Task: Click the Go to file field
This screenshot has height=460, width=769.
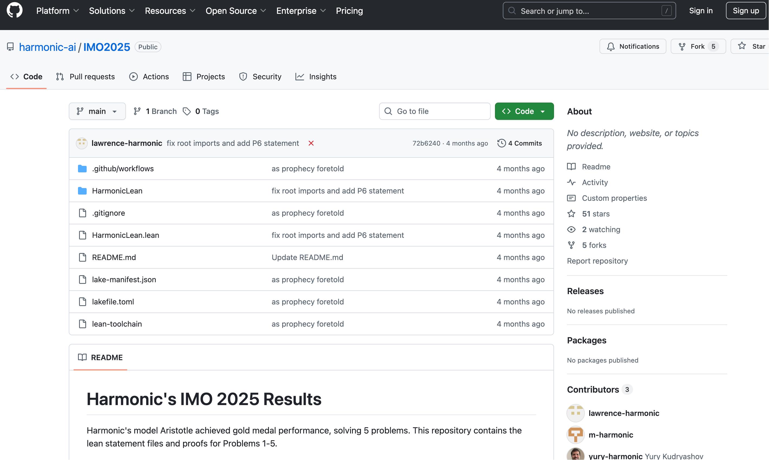Action: (x=434, y=111)
